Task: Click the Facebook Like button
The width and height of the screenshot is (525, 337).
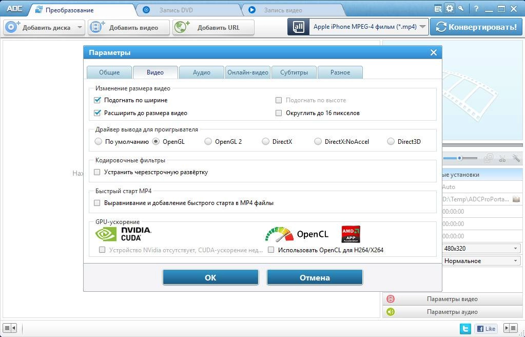Action: click(487, 329)
